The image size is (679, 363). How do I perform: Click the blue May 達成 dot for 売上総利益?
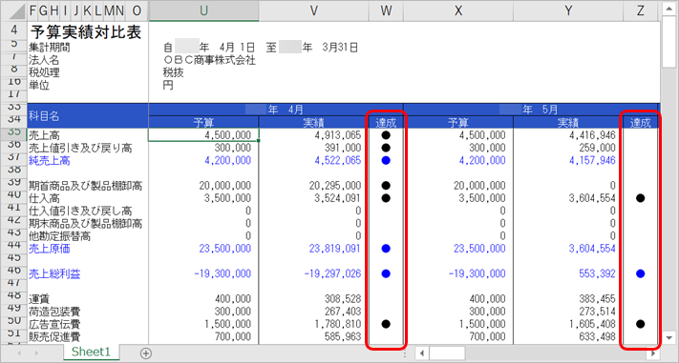point(641,273)
